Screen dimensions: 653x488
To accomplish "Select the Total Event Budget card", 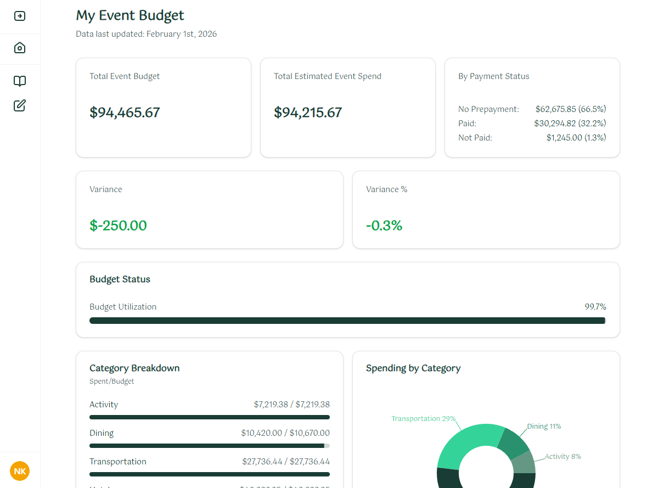I will tap(163, 108).
